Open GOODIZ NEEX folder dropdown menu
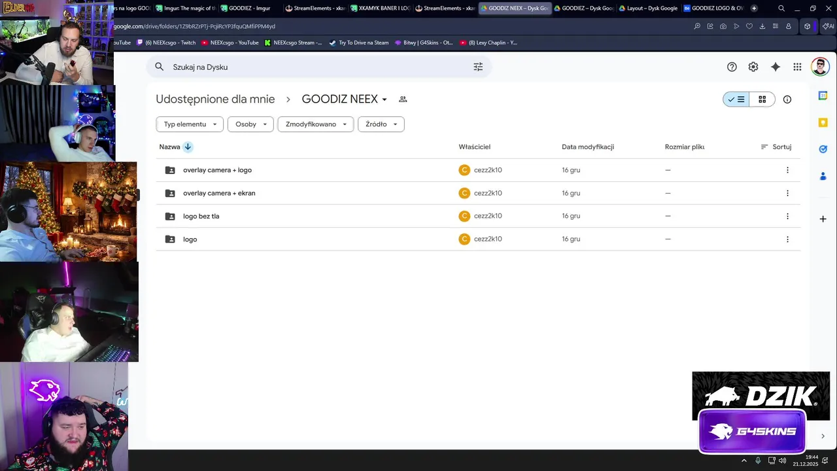Screen dimensions: 837x471 [384, 99]
